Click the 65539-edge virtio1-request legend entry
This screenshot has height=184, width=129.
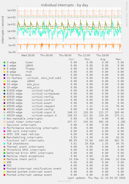pos(31,106)
